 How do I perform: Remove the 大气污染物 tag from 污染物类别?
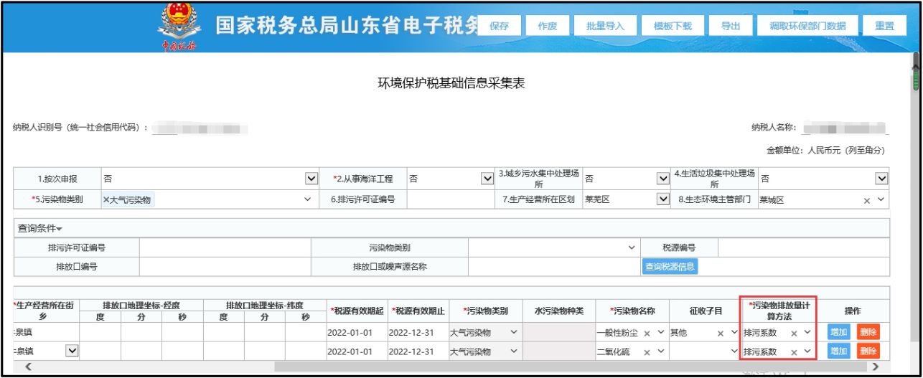tap(106, 199)
